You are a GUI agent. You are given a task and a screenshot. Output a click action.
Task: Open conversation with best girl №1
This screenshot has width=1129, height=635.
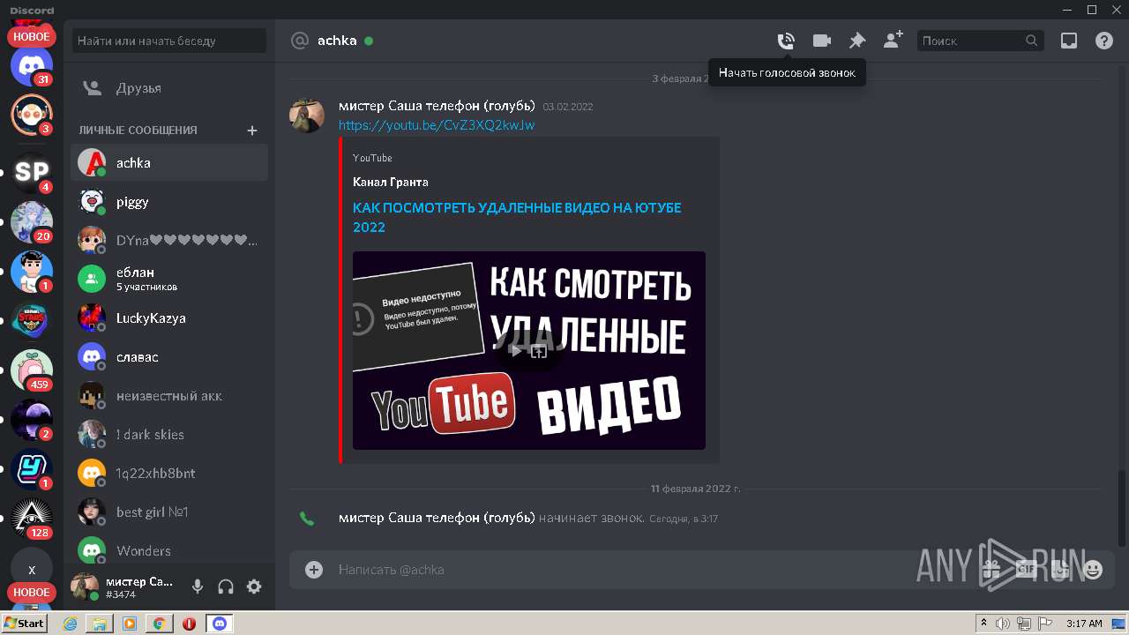[x=169, y=512]
